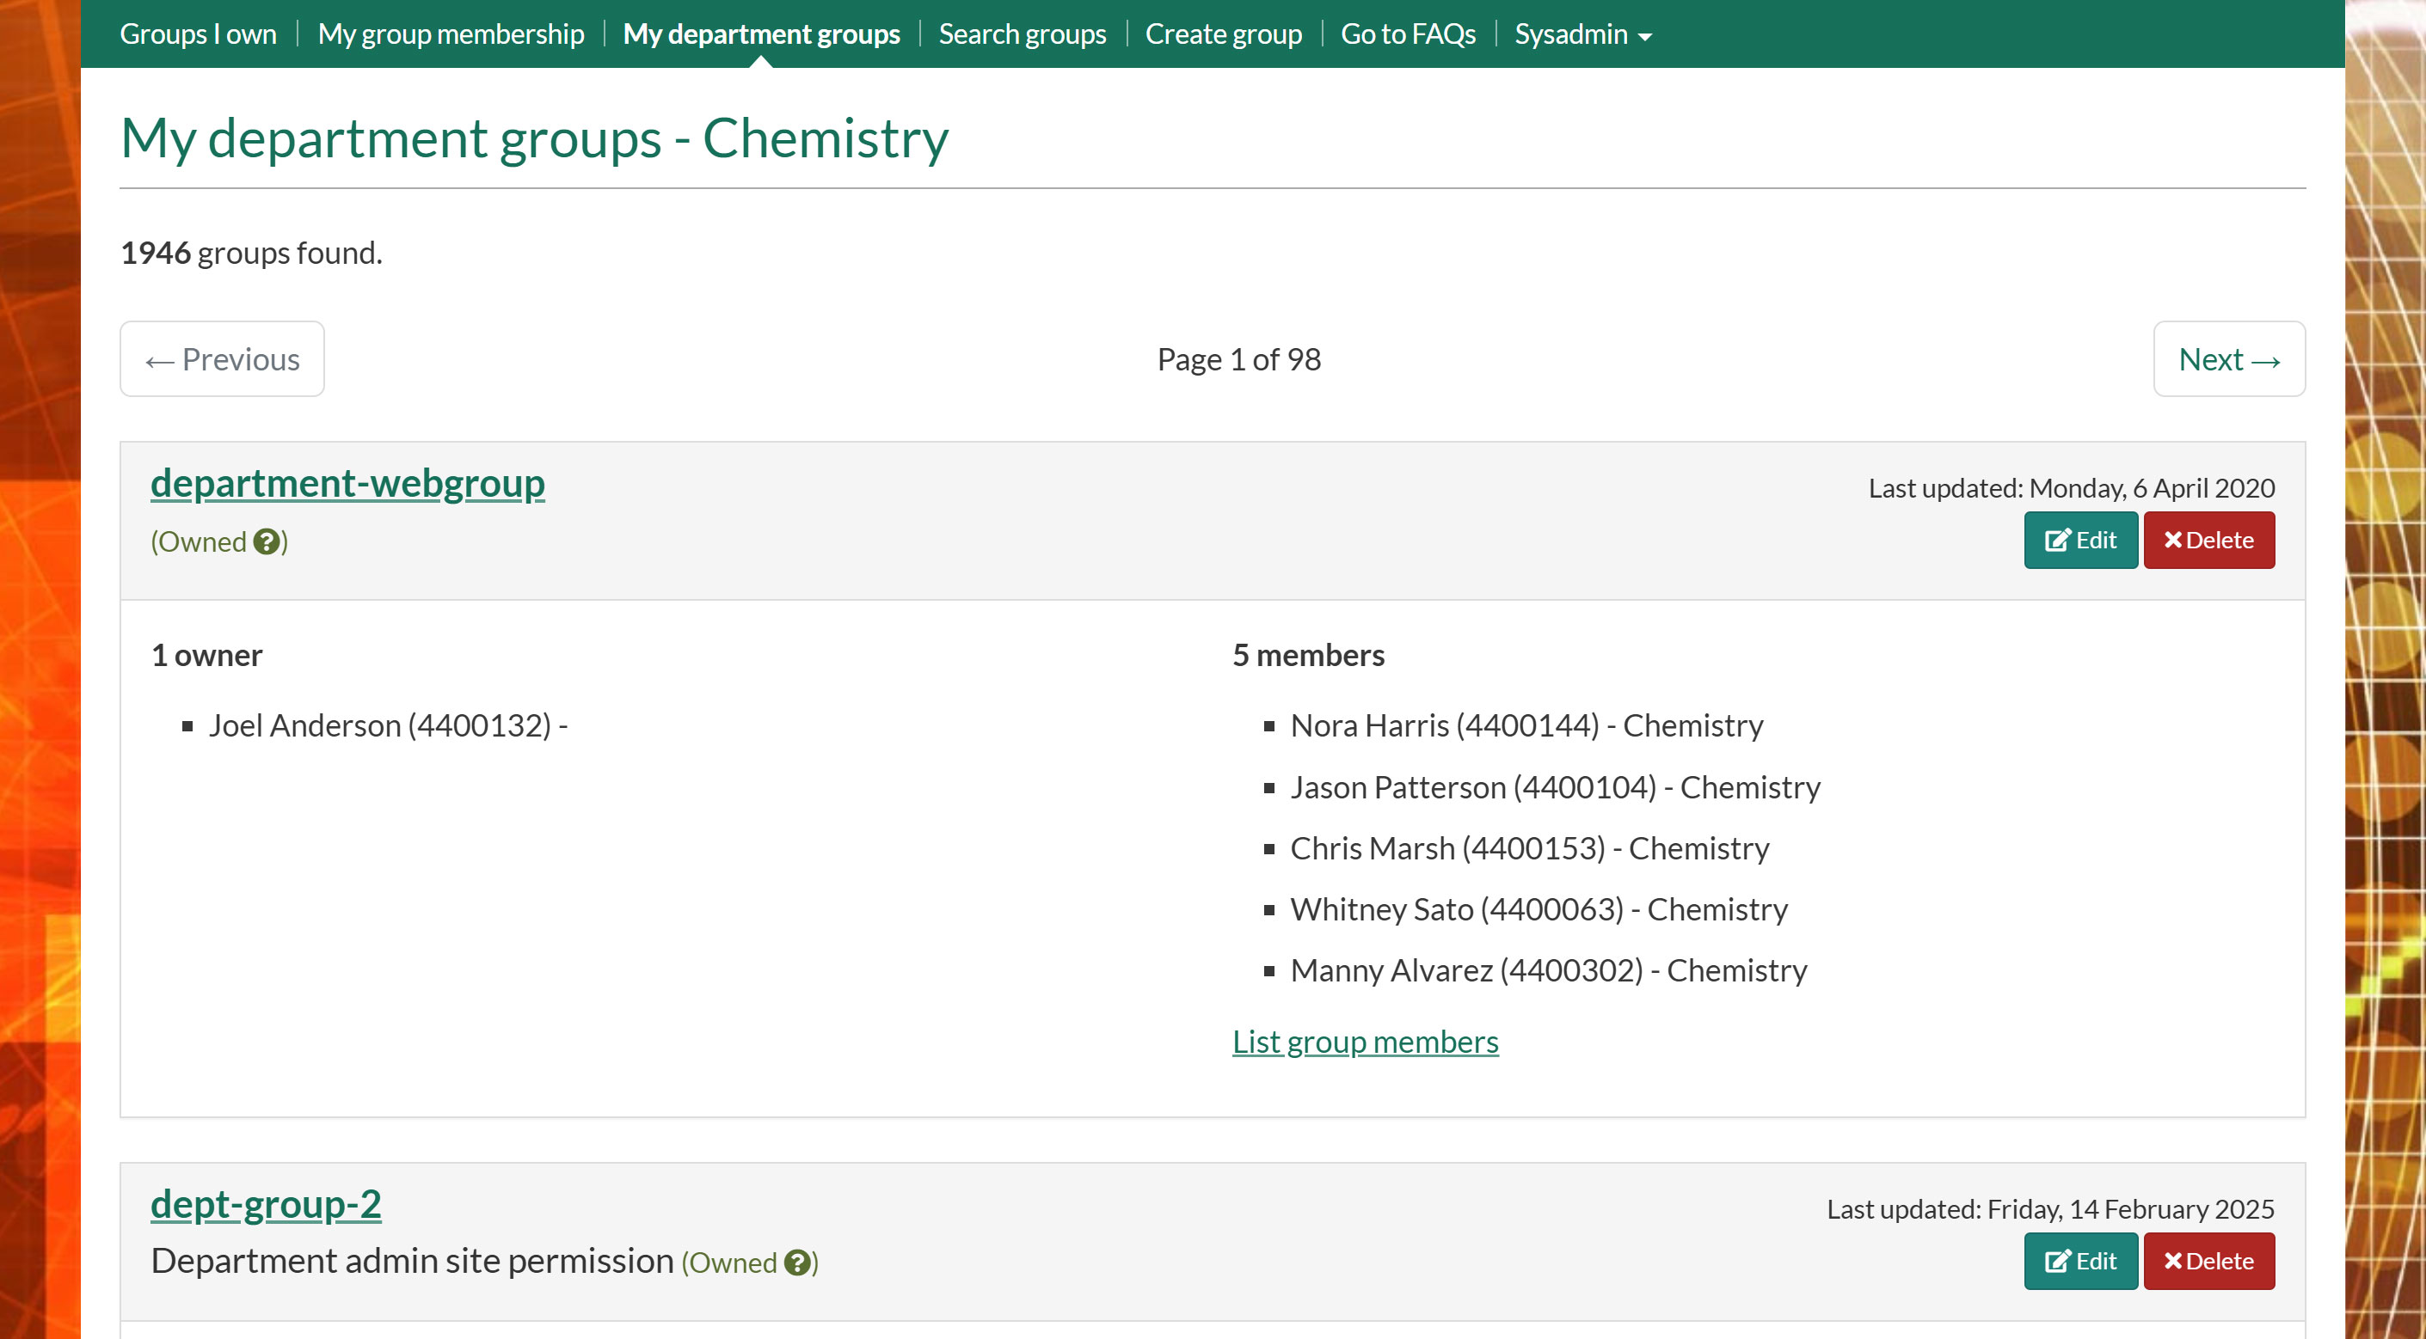Click the Previous page button

coord(222,359)
